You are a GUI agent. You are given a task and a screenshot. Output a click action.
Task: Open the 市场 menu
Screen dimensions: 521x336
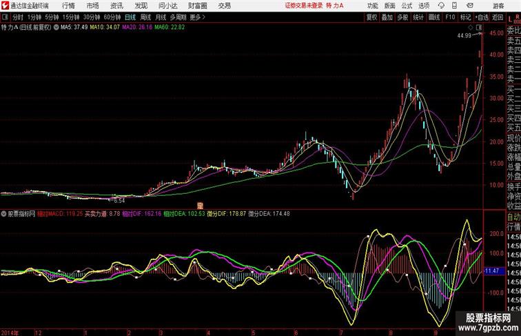[x=92, y=6]
